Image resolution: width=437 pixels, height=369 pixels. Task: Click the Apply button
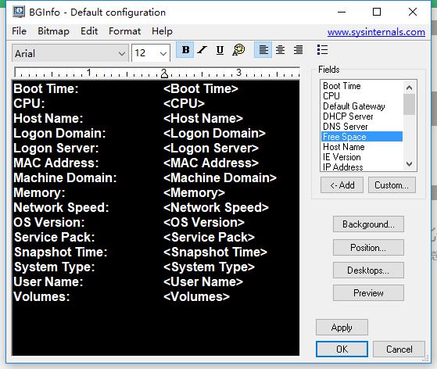[x=342, y=328]
